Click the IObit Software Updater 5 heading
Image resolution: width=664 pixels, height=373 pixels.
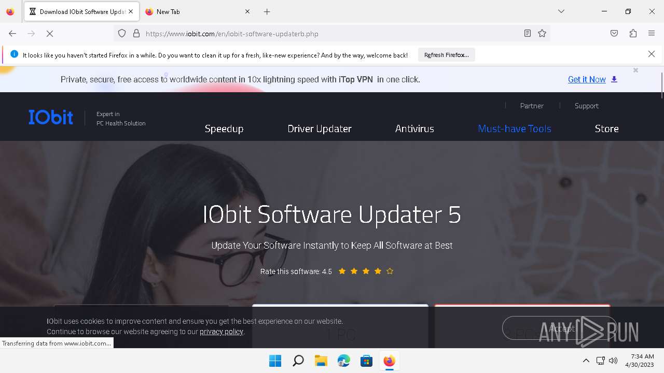331,214
